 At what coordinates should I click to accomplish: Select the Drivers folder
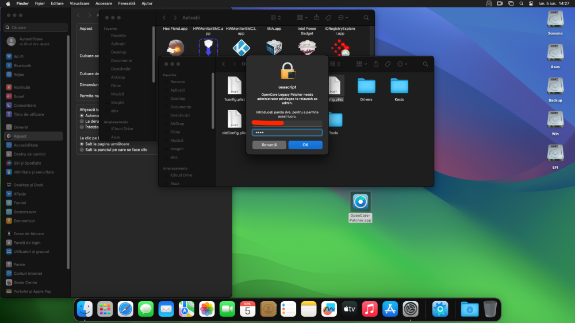pyautogui.click(x=366, y=89)
